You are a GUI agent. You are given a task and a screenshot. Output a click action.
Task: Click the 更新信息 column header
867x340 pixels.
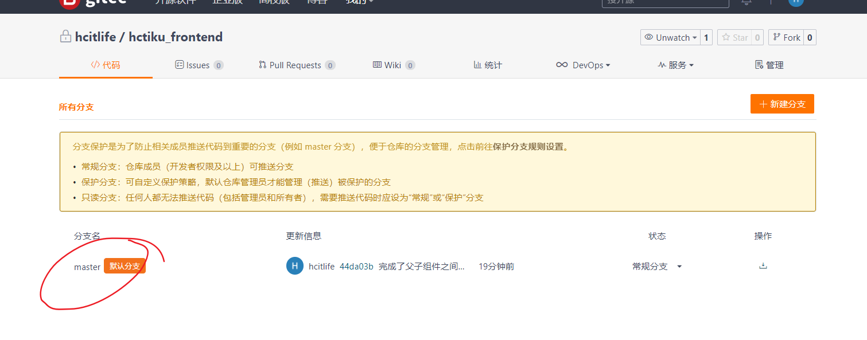pos(304,236)
